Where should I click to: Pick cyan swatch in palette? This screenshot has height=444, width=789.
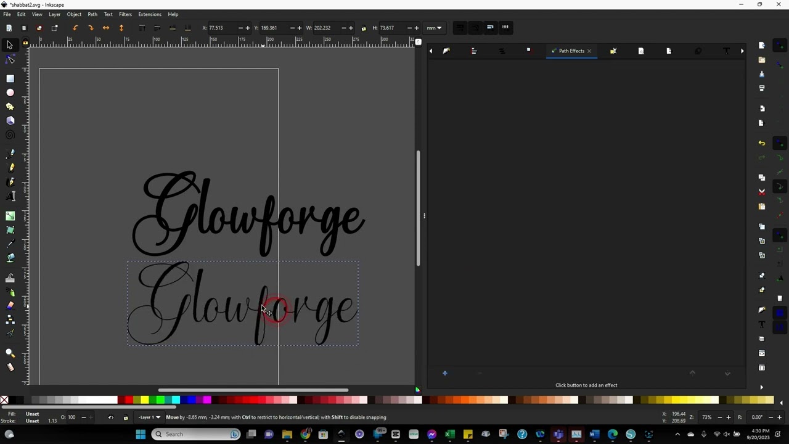coord(176,401)
